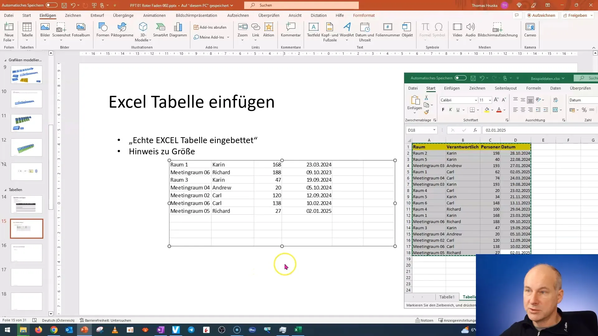The width and height of the screenshot is (598, 336).
Task: Start Bildschirmaufzeichnung
Action: point(498,30)
